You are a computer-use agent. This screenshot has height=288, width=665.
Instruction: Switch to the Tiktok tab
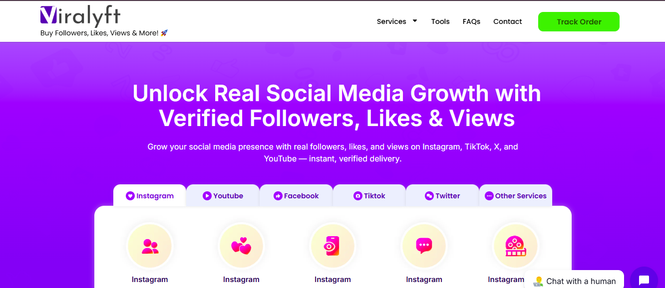[x=369, y=196]
